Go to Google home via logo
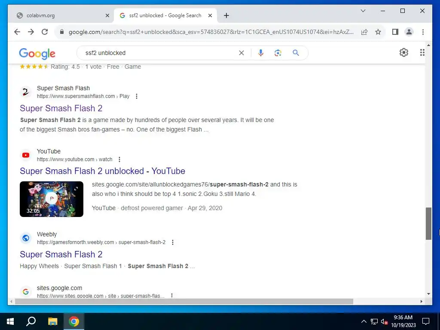The image size is (440, 330). click(37, 53)
